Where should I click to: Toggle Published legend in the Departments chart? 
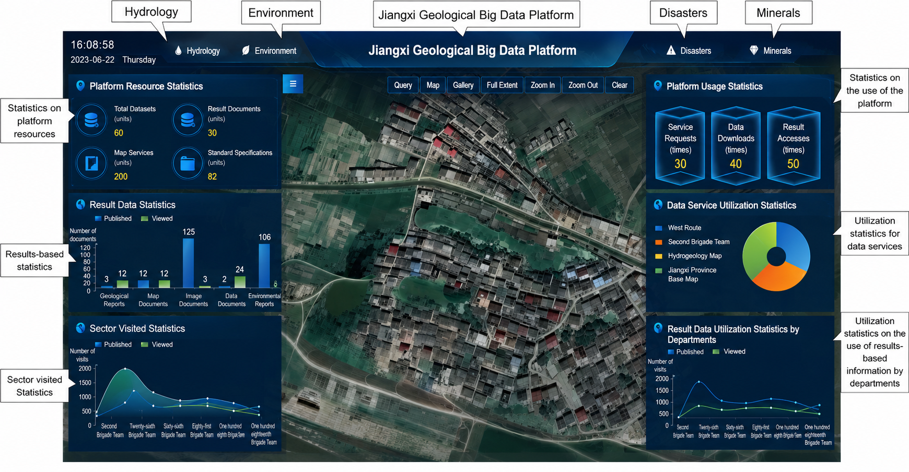[686, 352]
